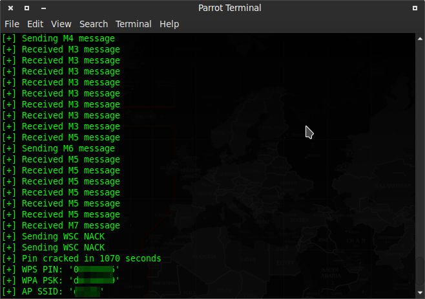
Task: Click the small square icon at title bar right
Action: 414,8
